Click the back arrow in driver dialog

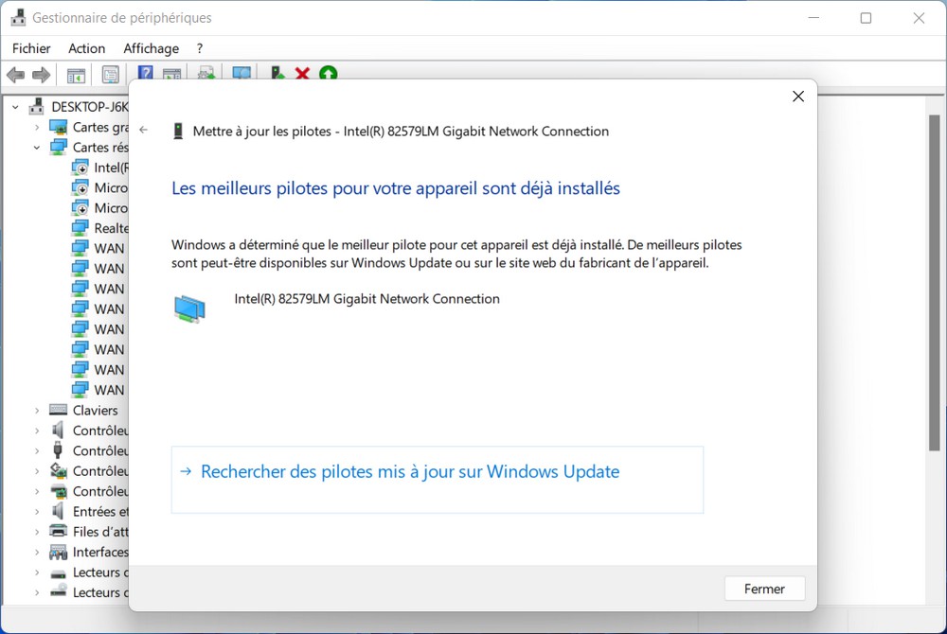click(143, 131)
